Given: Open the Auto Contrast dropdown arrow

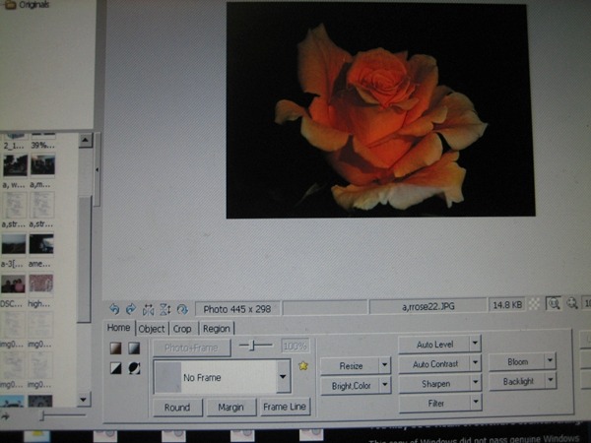Looking at the screenshot, I should pos(475,362).
